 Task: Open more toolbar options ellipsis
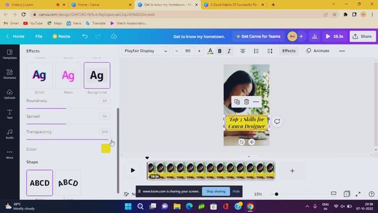[342, 51]
